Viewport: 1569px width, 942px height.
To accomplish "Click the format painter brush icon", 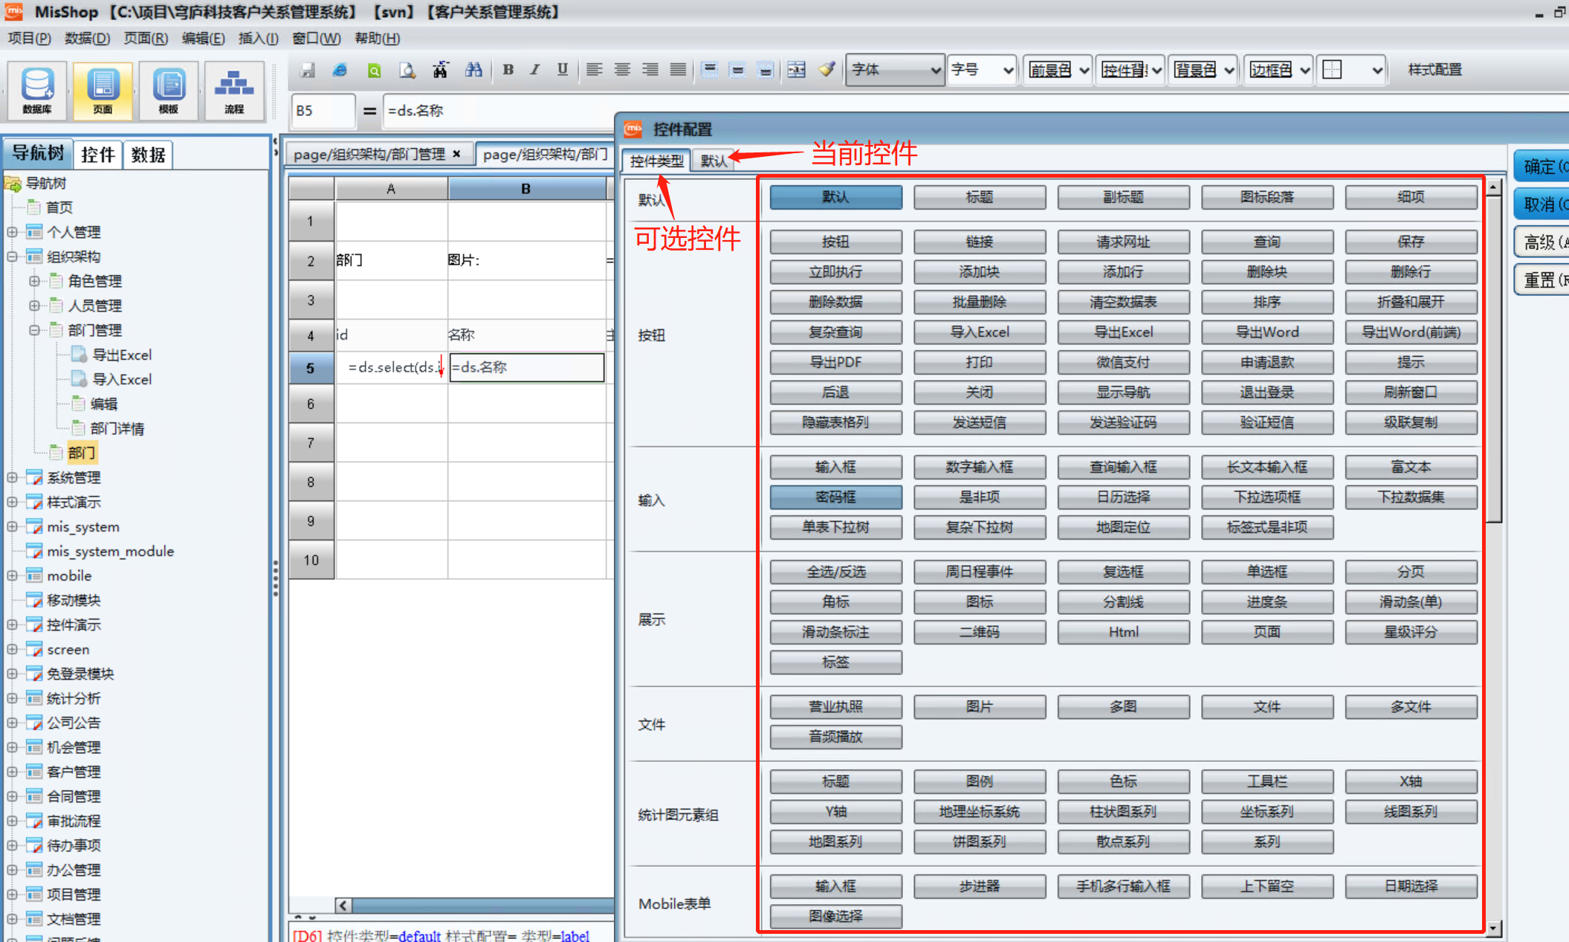I will pyautogui.click(x=826, y=70).
